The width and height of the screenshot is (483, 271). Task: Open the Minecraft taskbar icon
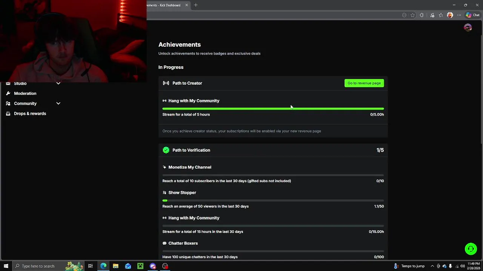[140, 266]
